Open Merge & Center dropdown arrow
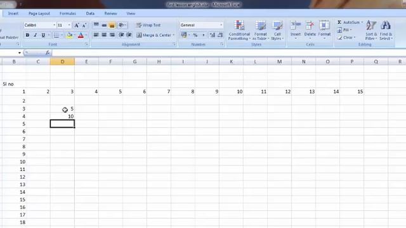 click(x=173, y=35)
